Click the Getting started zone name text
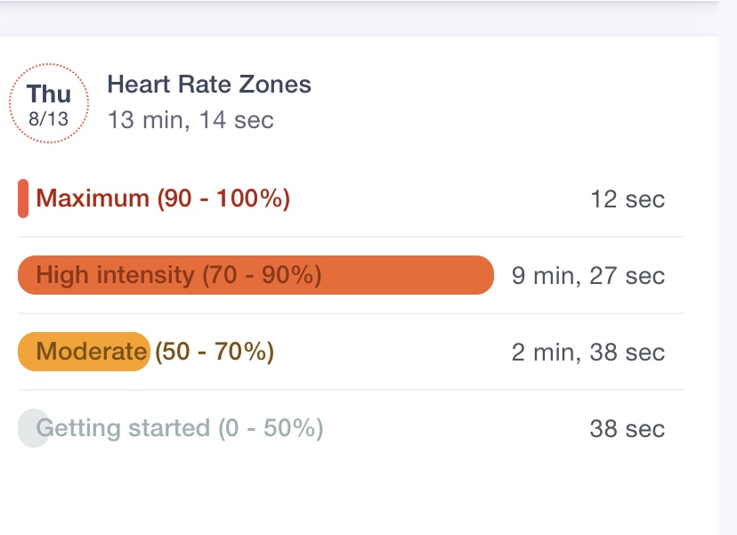 coord(125,428)
